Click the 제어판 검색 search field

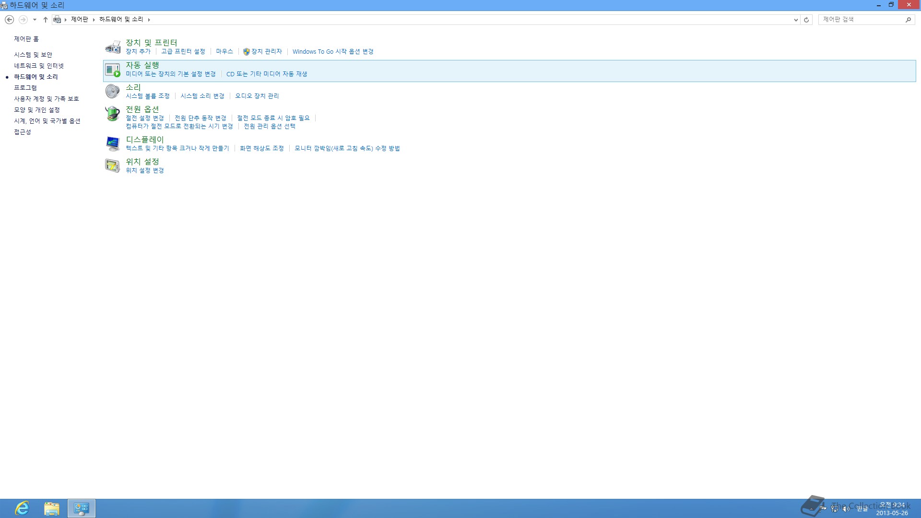862,20
